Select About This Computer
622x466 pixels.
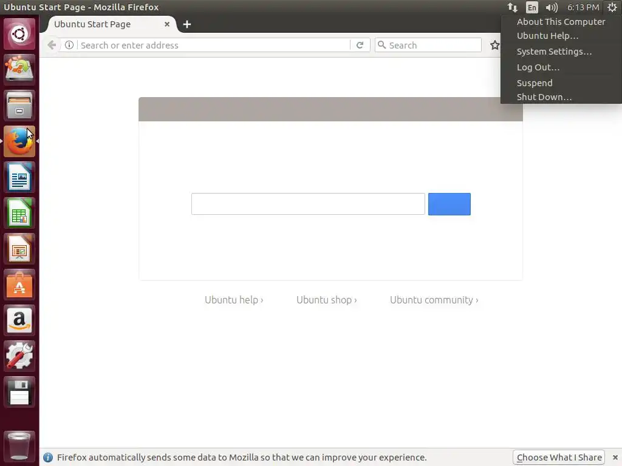(561, 22)
